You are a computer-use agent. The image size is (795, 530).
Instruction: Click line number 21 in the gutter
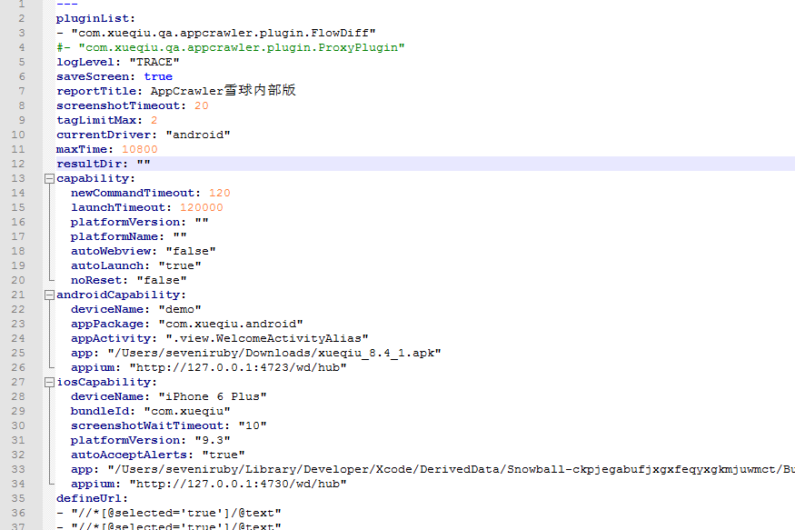(x=18, y=295)
